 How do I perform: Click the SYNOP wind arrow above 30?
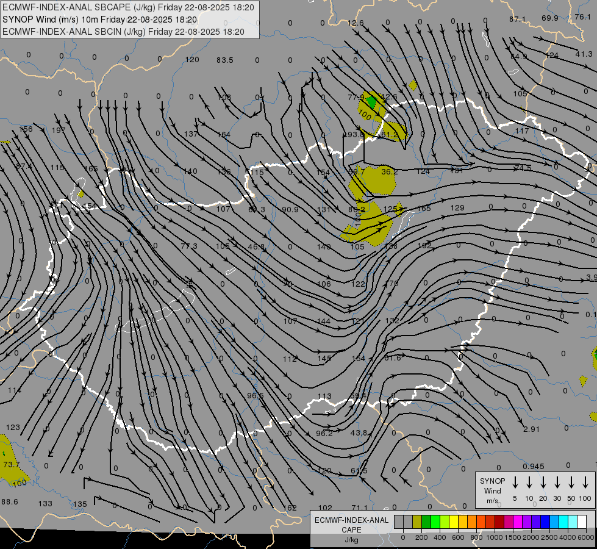(557, 483)
